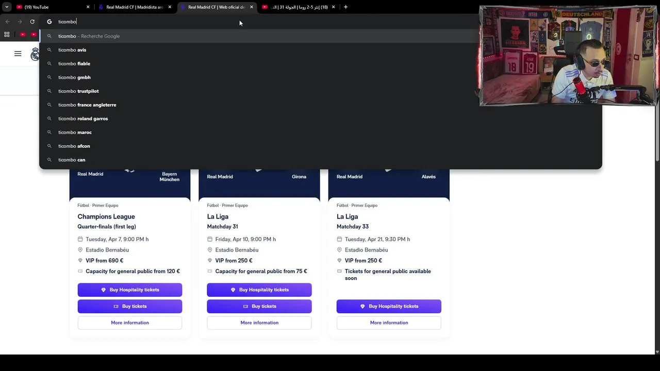
Task: Open first YouTube bookmark icon
Action: coord(23,35)
